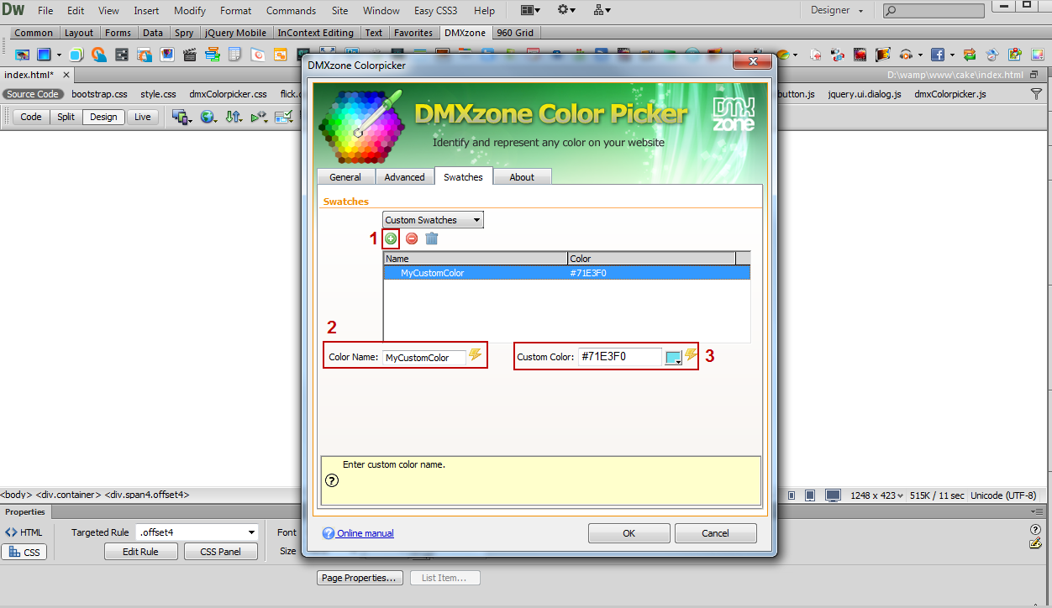Open the Easy CSS3 menu
Viewport: 1052px width, 608px height.
point(436,11)
